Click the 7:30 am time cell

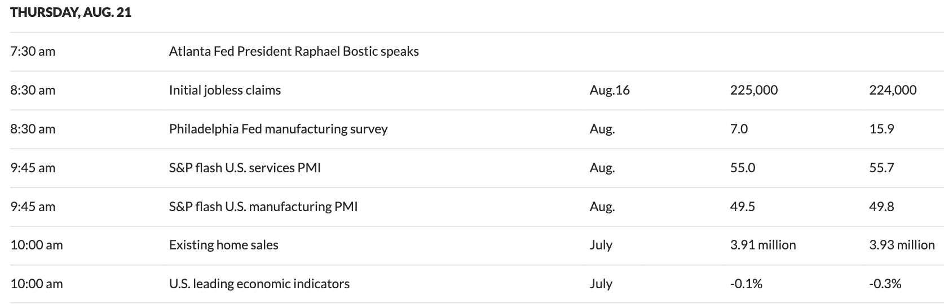33,51
